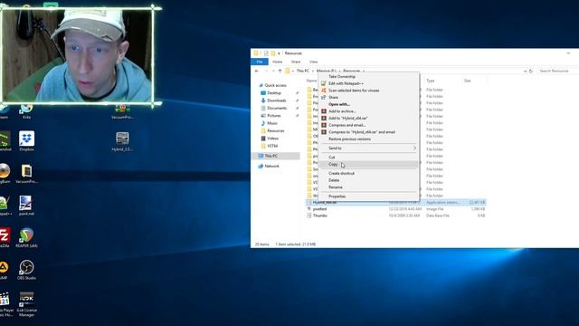Click the "1 item selected" status text
Viewport: 579px width, 326px height.
click(x=296, y=244)
